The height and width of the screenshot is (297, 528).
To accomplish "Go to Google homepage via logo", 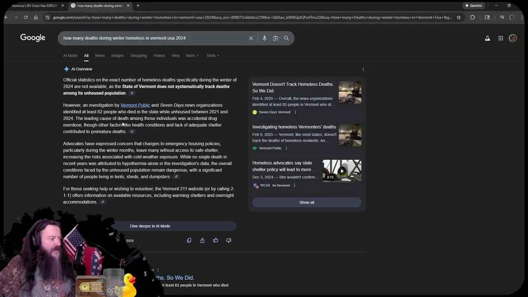I will [33, 38].
